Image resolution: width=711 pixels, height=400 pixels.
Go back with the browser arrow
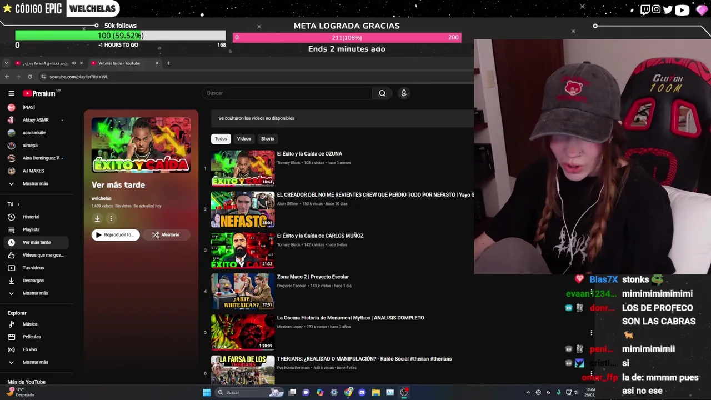(7, 77)
